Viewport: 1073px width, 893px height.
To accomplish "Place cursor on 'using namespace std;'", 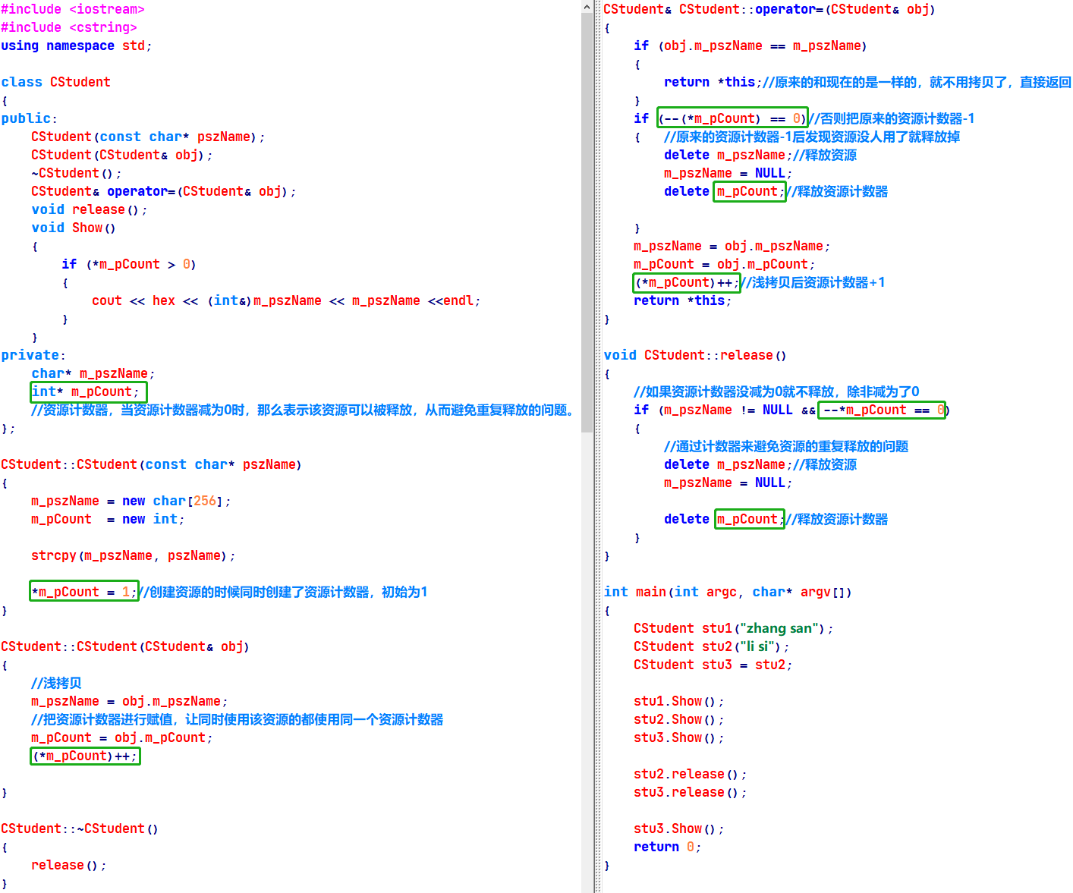I will [x=77, y=46].
